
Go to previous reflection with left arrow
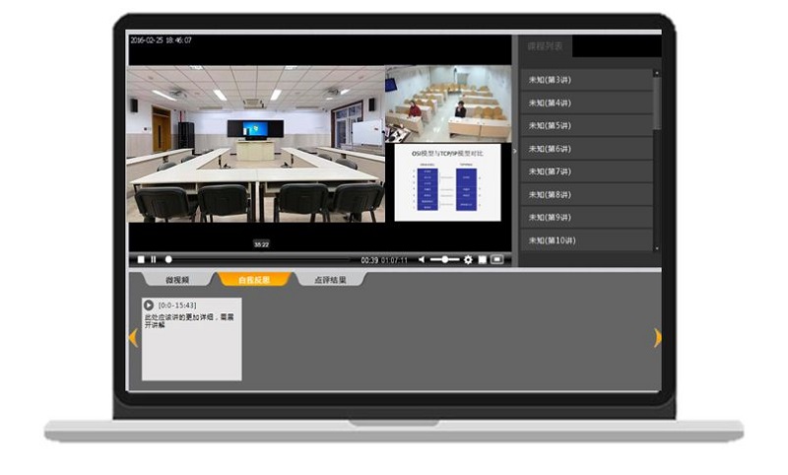[x=133, y=338]
